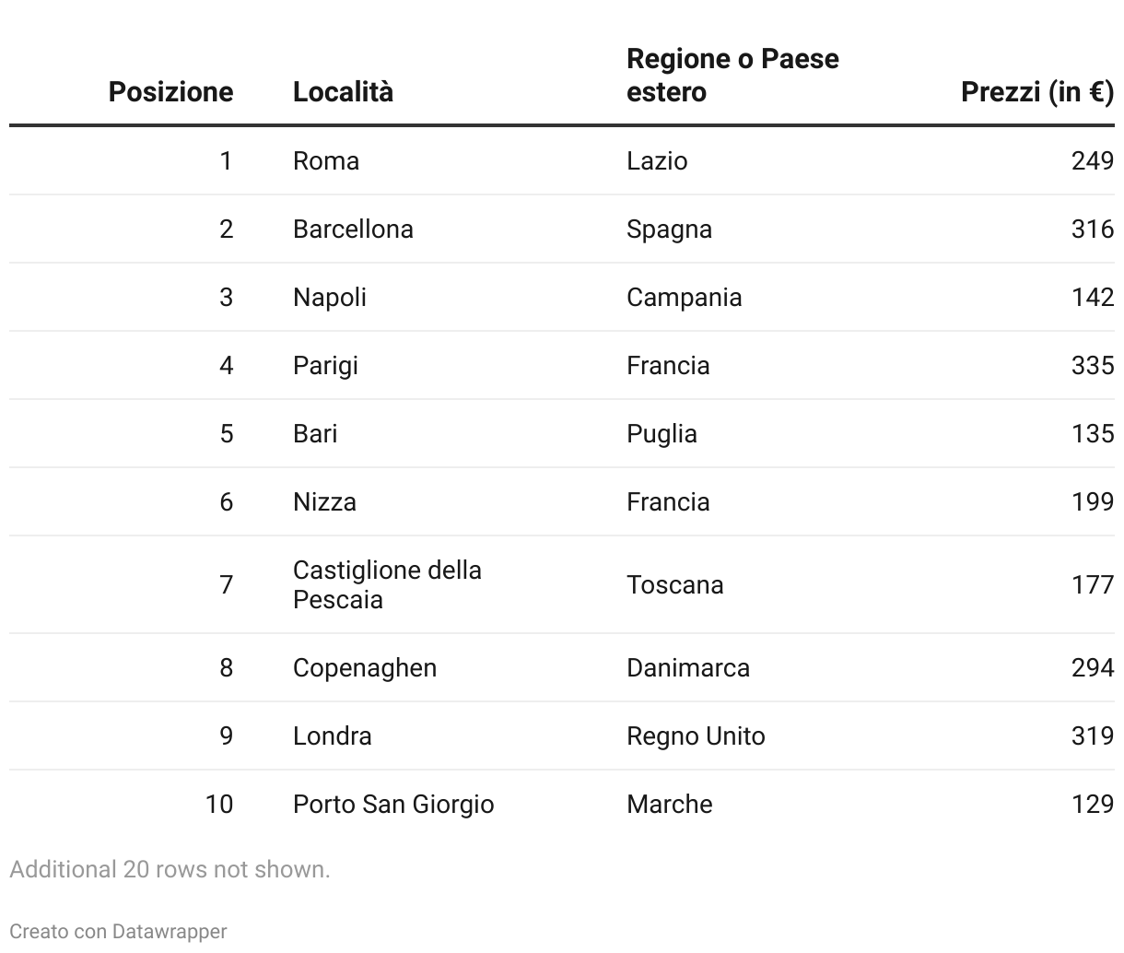Click the Regno Unito cell
Screen dimensions: 1124x953
click(696, 736)
